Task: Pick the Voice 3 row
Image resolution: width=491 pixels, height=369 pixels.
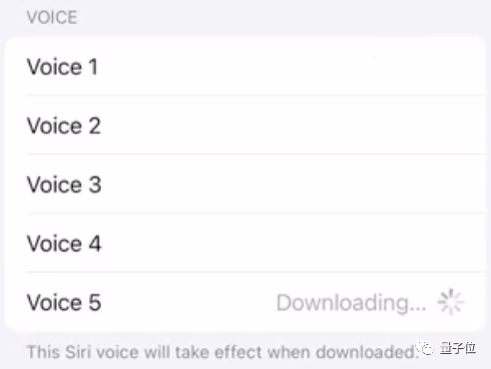Action: (245, 184)
